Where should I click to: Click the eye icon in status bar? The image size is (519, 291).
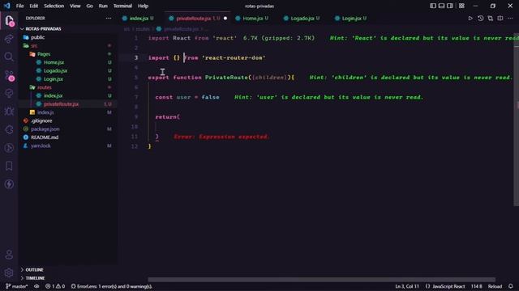36,286
